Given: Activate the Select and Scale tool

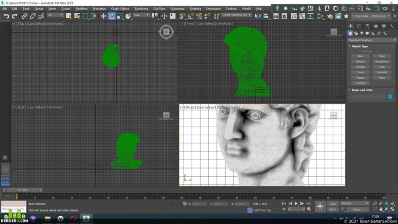Looking at the screenshot, I should pyautogui.click(x=120, y=16).
